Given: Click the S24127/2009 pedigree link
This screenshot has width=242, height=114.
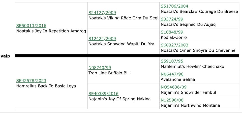Looking at the screenshot, I should [102, 13].
